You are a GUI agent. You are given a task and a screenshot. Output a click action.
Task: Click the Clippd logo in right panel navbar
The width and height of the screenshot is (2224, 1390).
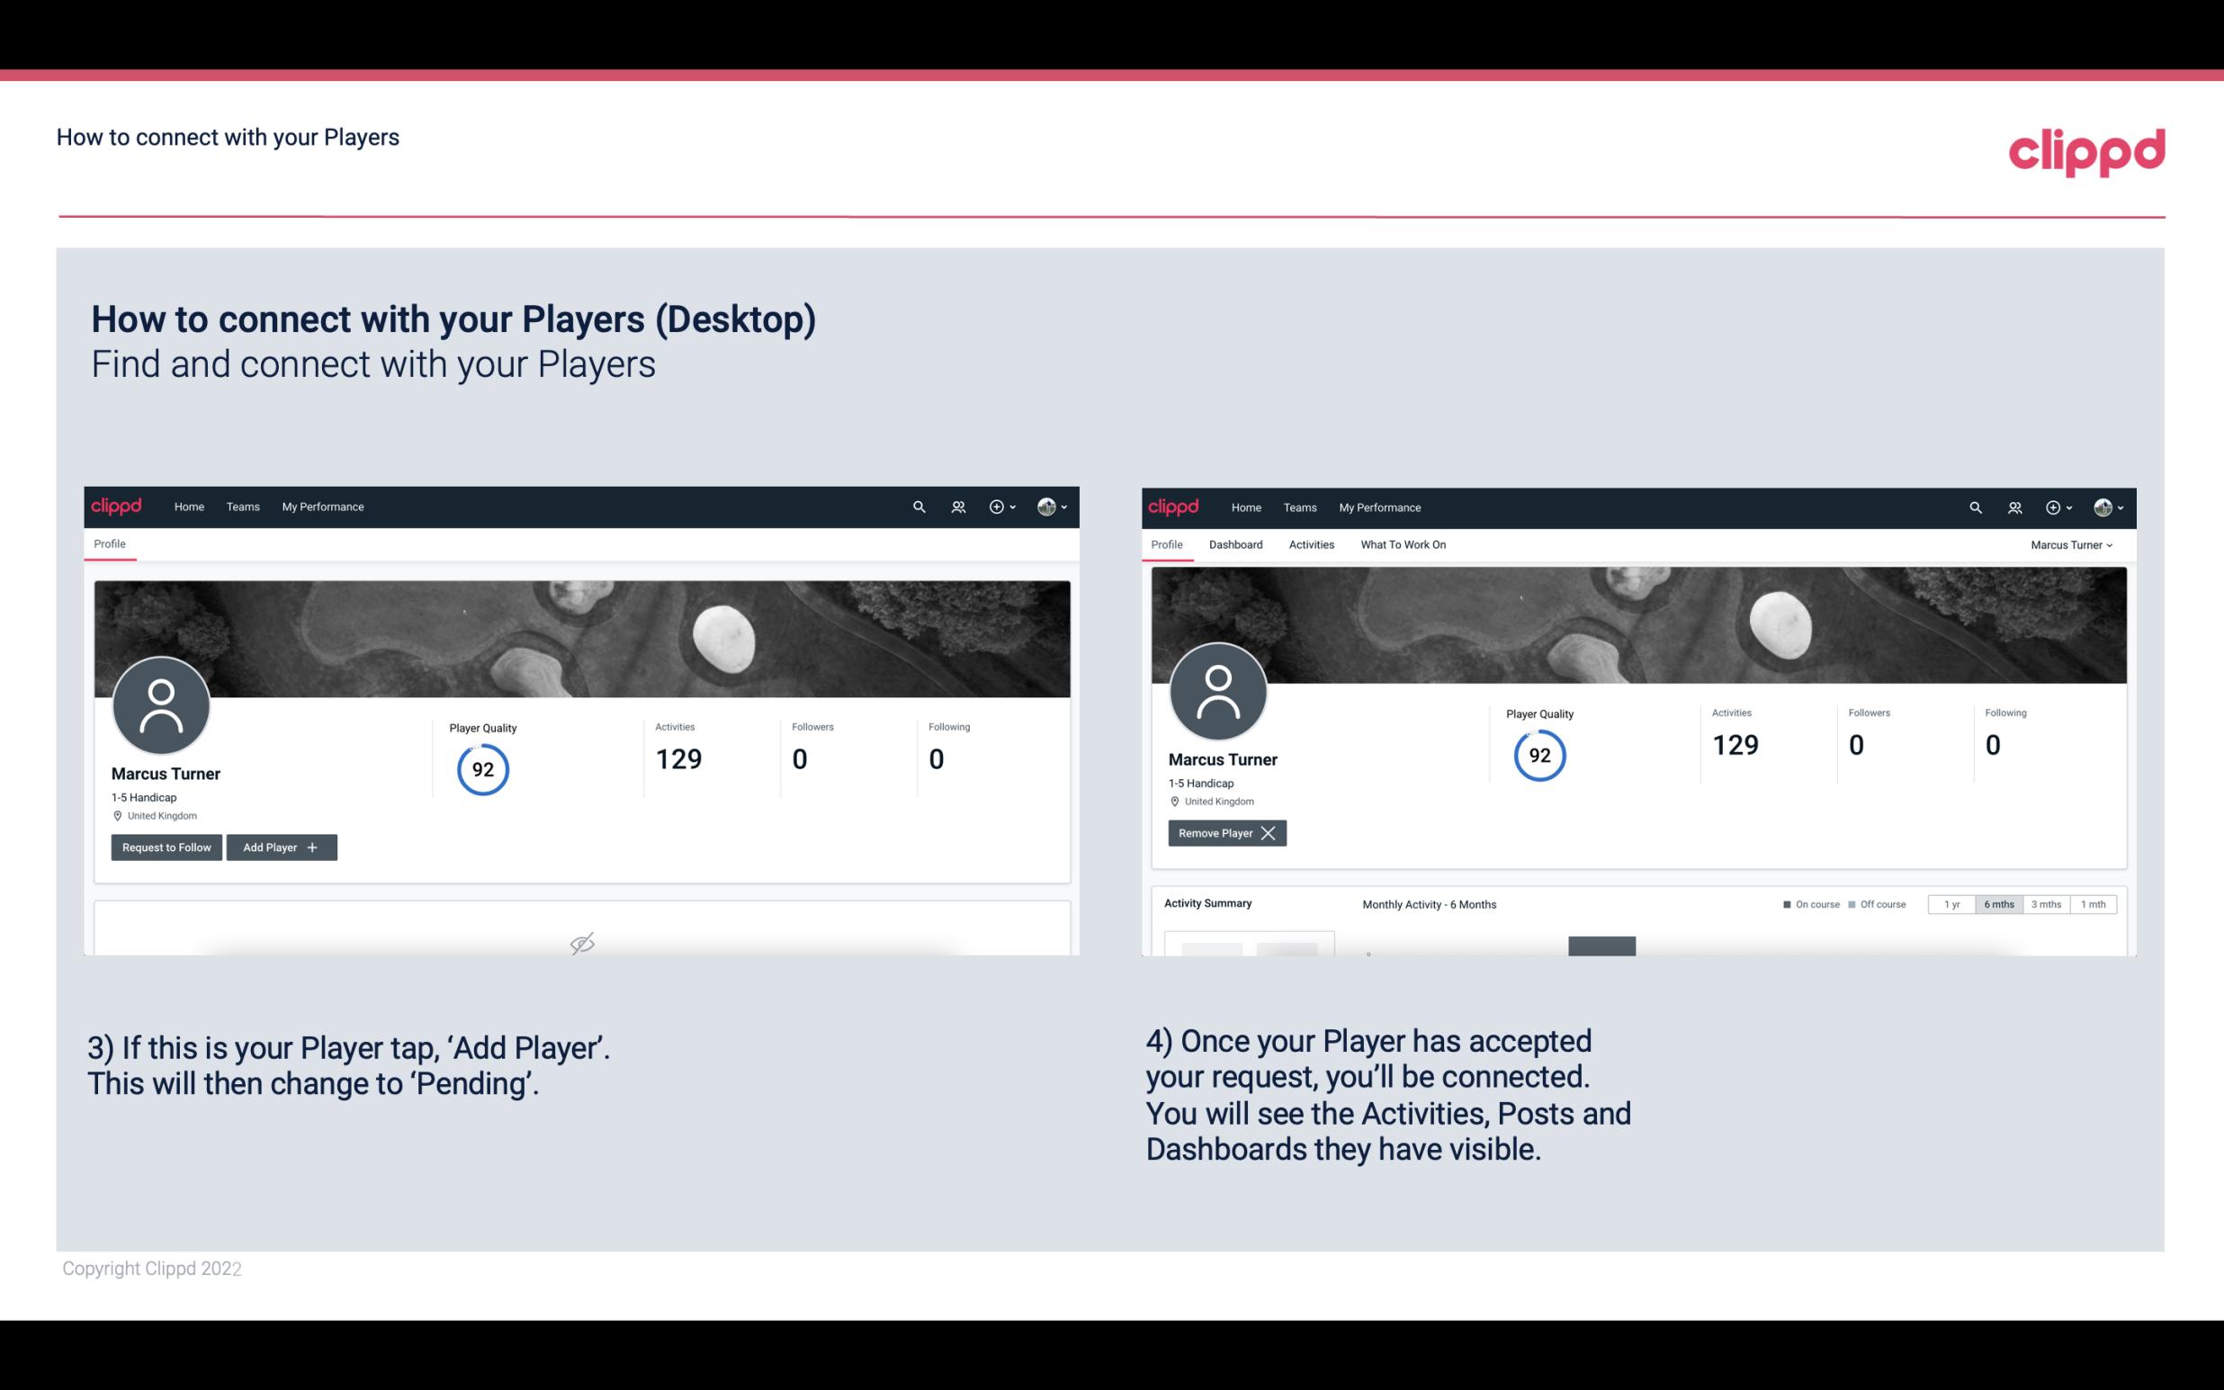[x=1174, y=506]
